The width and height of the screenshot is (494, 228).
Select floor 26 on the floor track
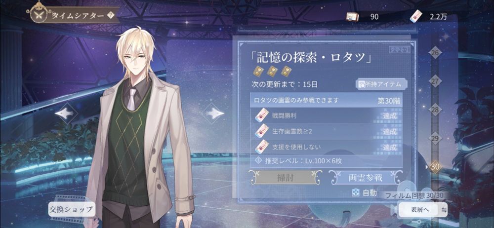tap(435, 53)
